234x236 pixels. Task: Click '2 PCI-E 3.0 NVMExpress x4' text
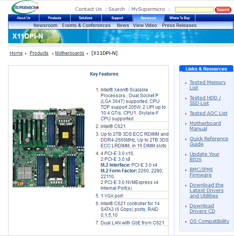130,182
